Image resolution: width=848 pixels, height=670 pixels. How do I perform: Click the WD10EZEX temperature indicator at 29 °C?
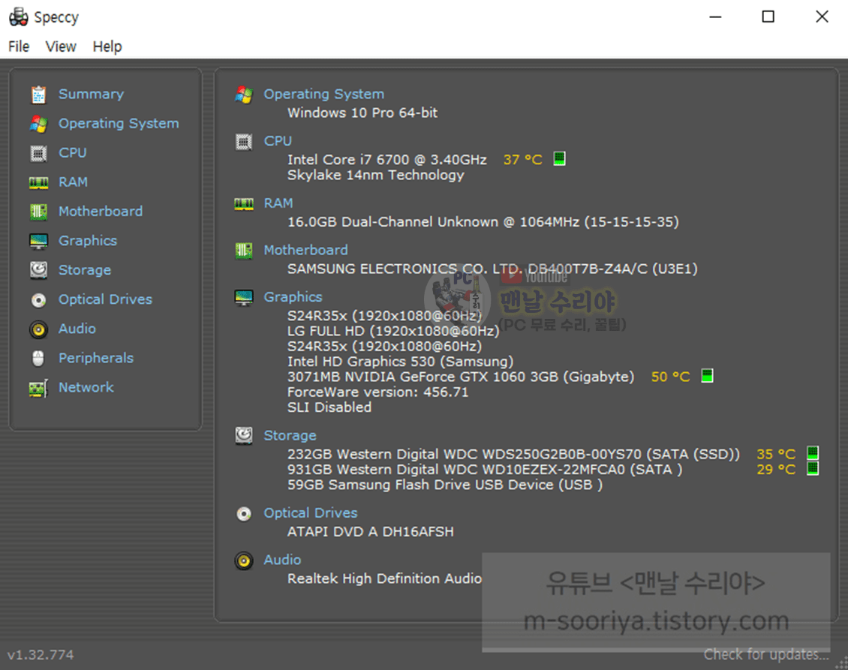point(813,468)
